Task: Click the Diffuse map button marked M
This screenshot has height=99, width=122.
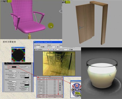Action: pos(18,67)
